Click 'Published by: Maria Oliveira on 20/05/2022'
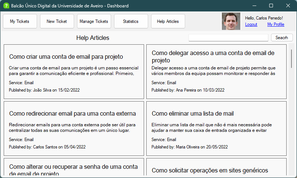Viewport: 297px width, 178px height. tap(190, 147)
